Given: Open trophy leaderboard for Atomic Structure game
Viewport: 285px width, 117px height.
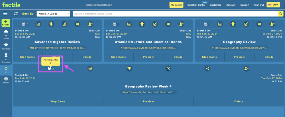Looking at the screenshot, I should (x=142, y=24).
